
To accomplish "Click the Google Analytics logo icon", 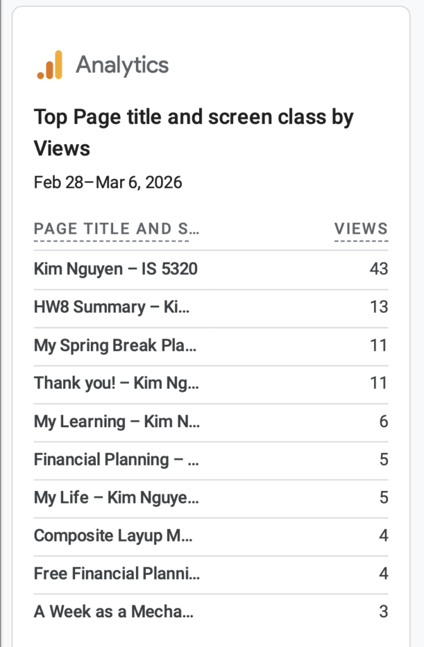I will pos(49,65).
